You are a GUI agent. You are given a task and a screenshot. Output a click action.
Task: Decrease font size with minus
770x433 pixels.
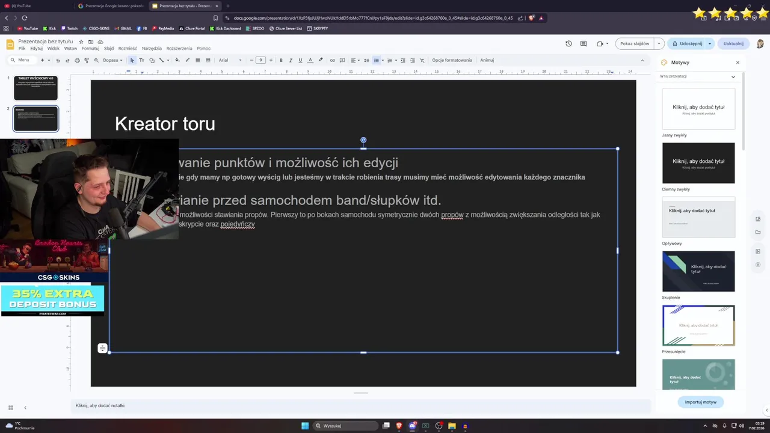coord(251,60)
